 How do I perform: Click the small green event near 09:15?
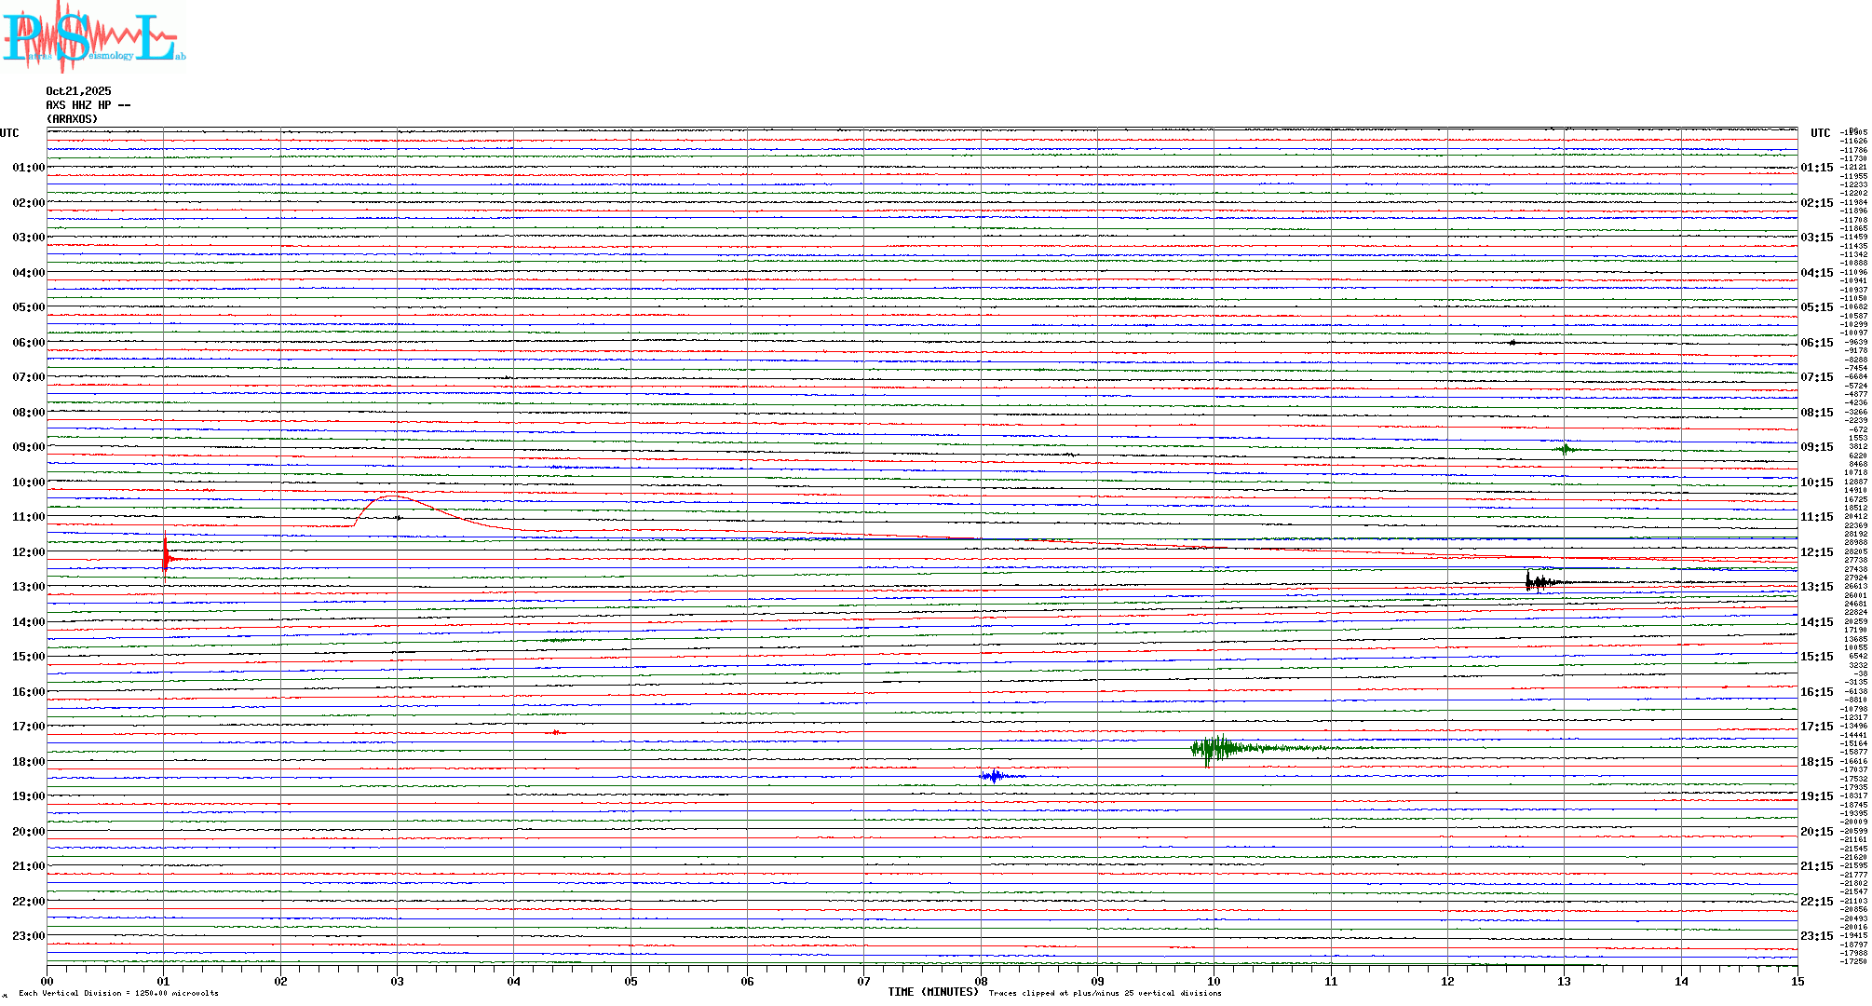(1566, 449)
